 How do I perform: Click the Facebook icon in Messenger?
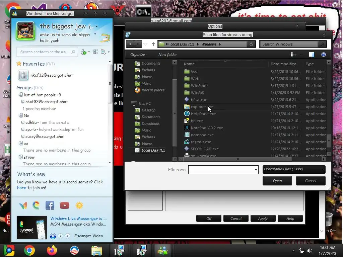[50, 205]
